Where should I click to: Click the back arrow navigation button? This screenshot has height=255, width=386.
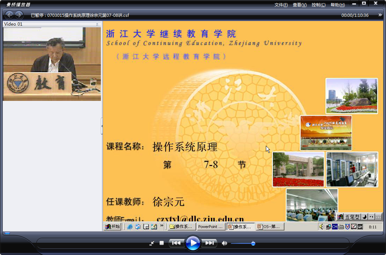[9, 15]
